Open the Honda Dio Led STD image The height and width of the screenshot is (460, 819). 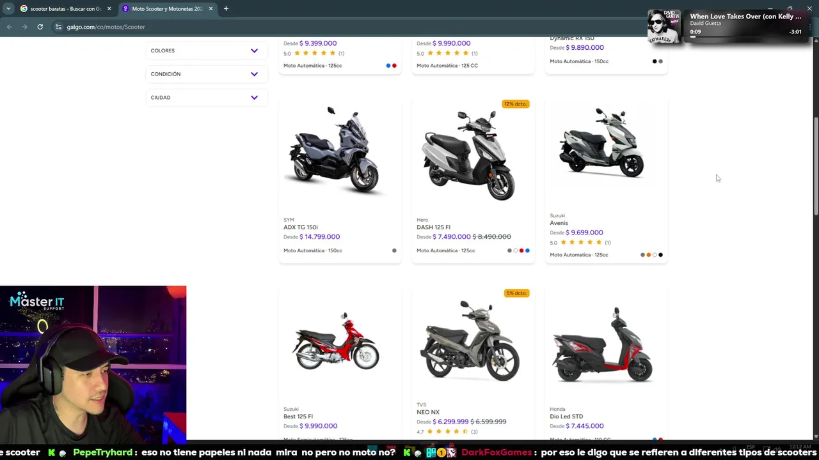[x=603, y=345]
